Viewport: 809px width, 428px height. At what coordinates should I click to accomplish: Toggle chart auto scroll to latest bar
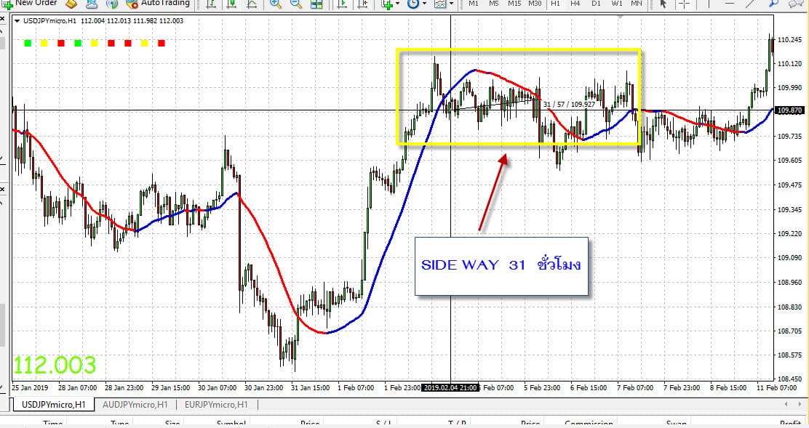click(343, 4)
